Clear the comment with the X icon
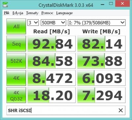The image size is (132, 120). pos(121,110)
